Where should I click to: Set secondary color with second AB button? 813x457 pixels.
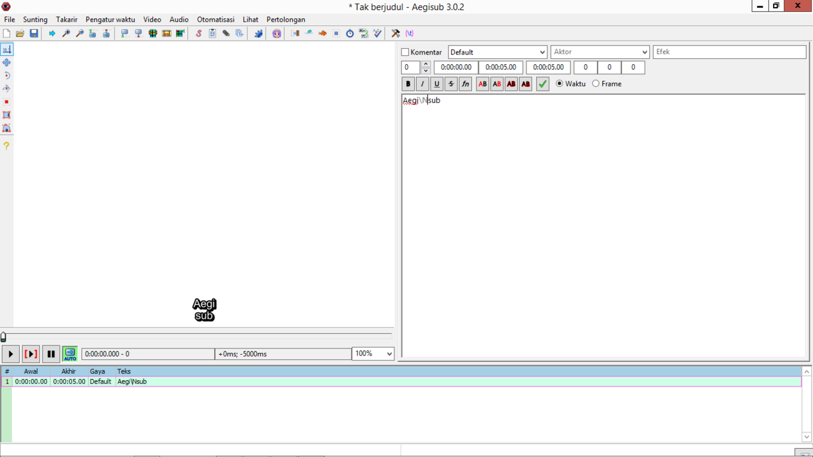497,84
